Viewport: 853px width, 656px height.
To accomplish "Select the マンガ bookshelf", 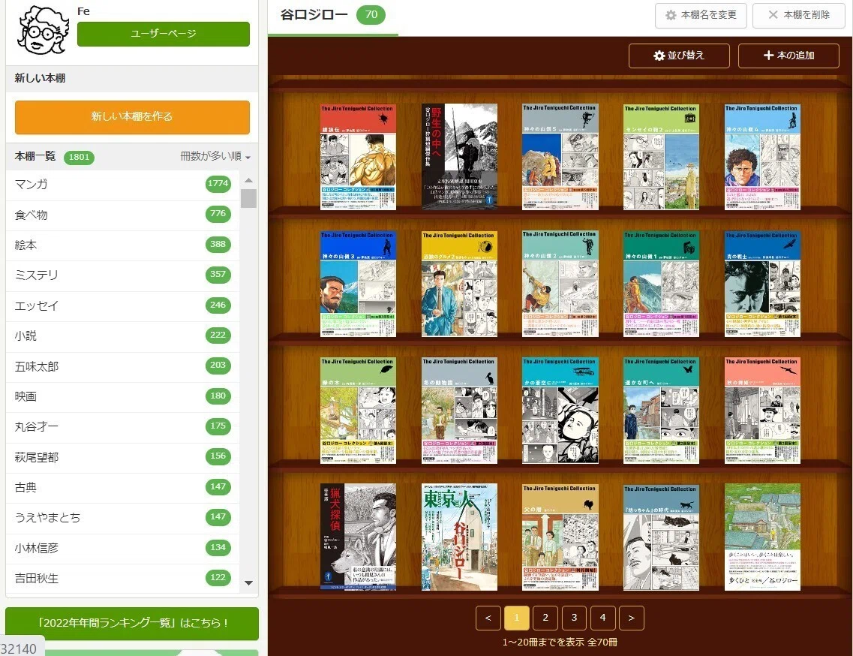I will [x=122, y=185].
